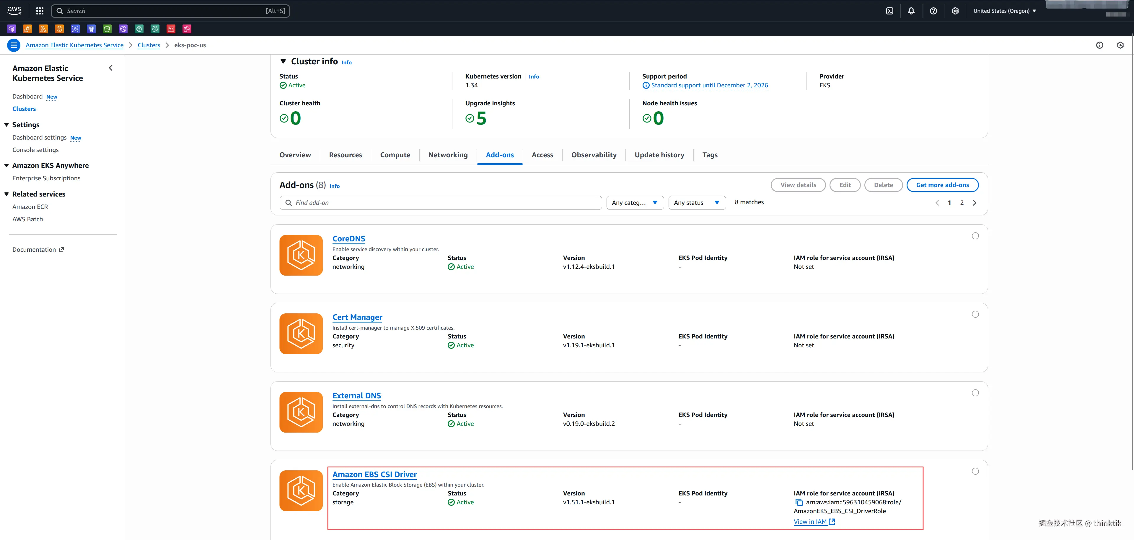Go to page 2 of add-ons
This screenshot has width=1134, height=540.
coord(962,203)
